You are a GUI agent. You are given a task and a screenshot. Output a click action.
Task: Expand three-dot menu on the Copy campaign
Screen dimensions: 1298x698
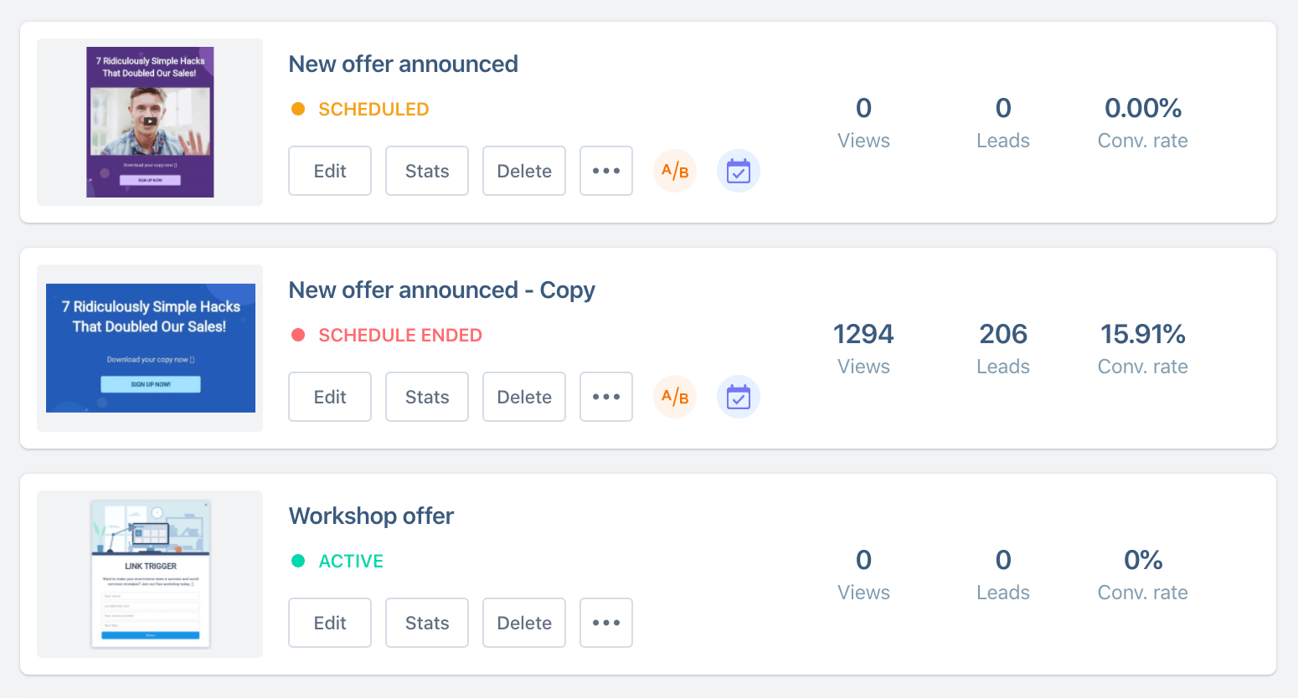pos(606,397)
